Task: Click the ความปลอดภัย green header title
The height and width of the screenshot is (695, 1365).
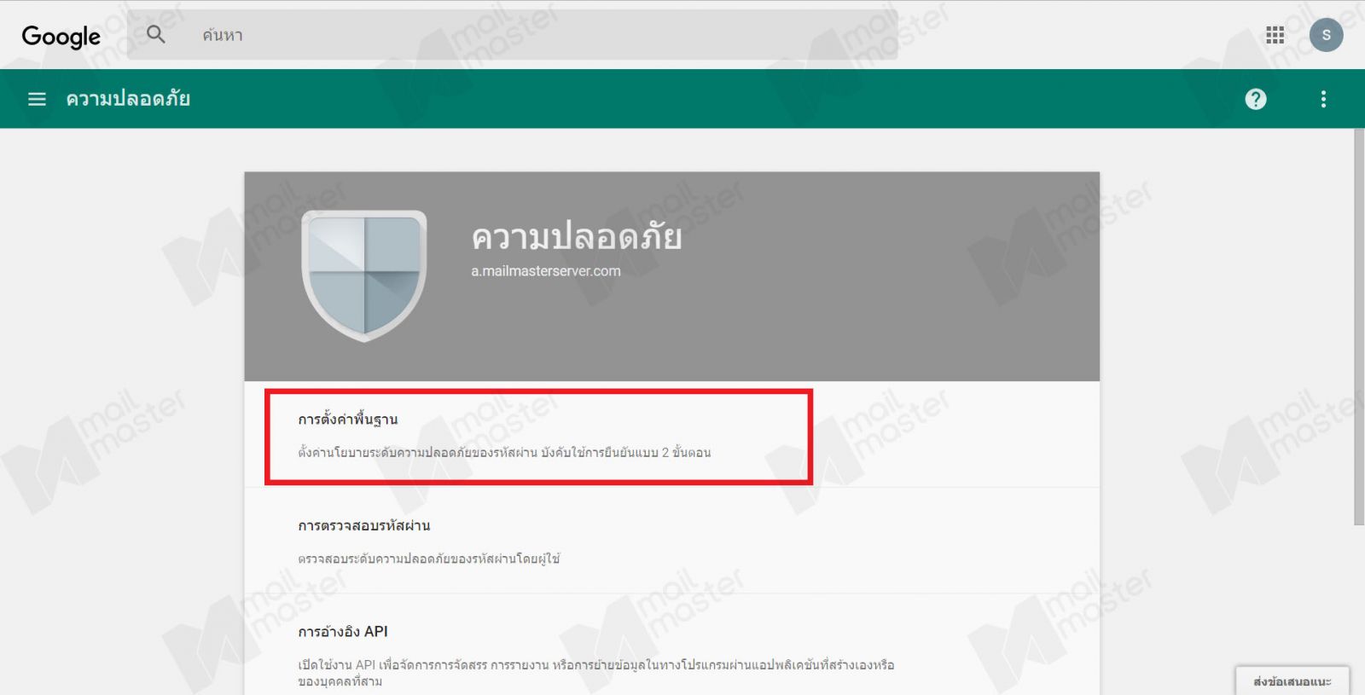Action: click(x=128, y=99)
